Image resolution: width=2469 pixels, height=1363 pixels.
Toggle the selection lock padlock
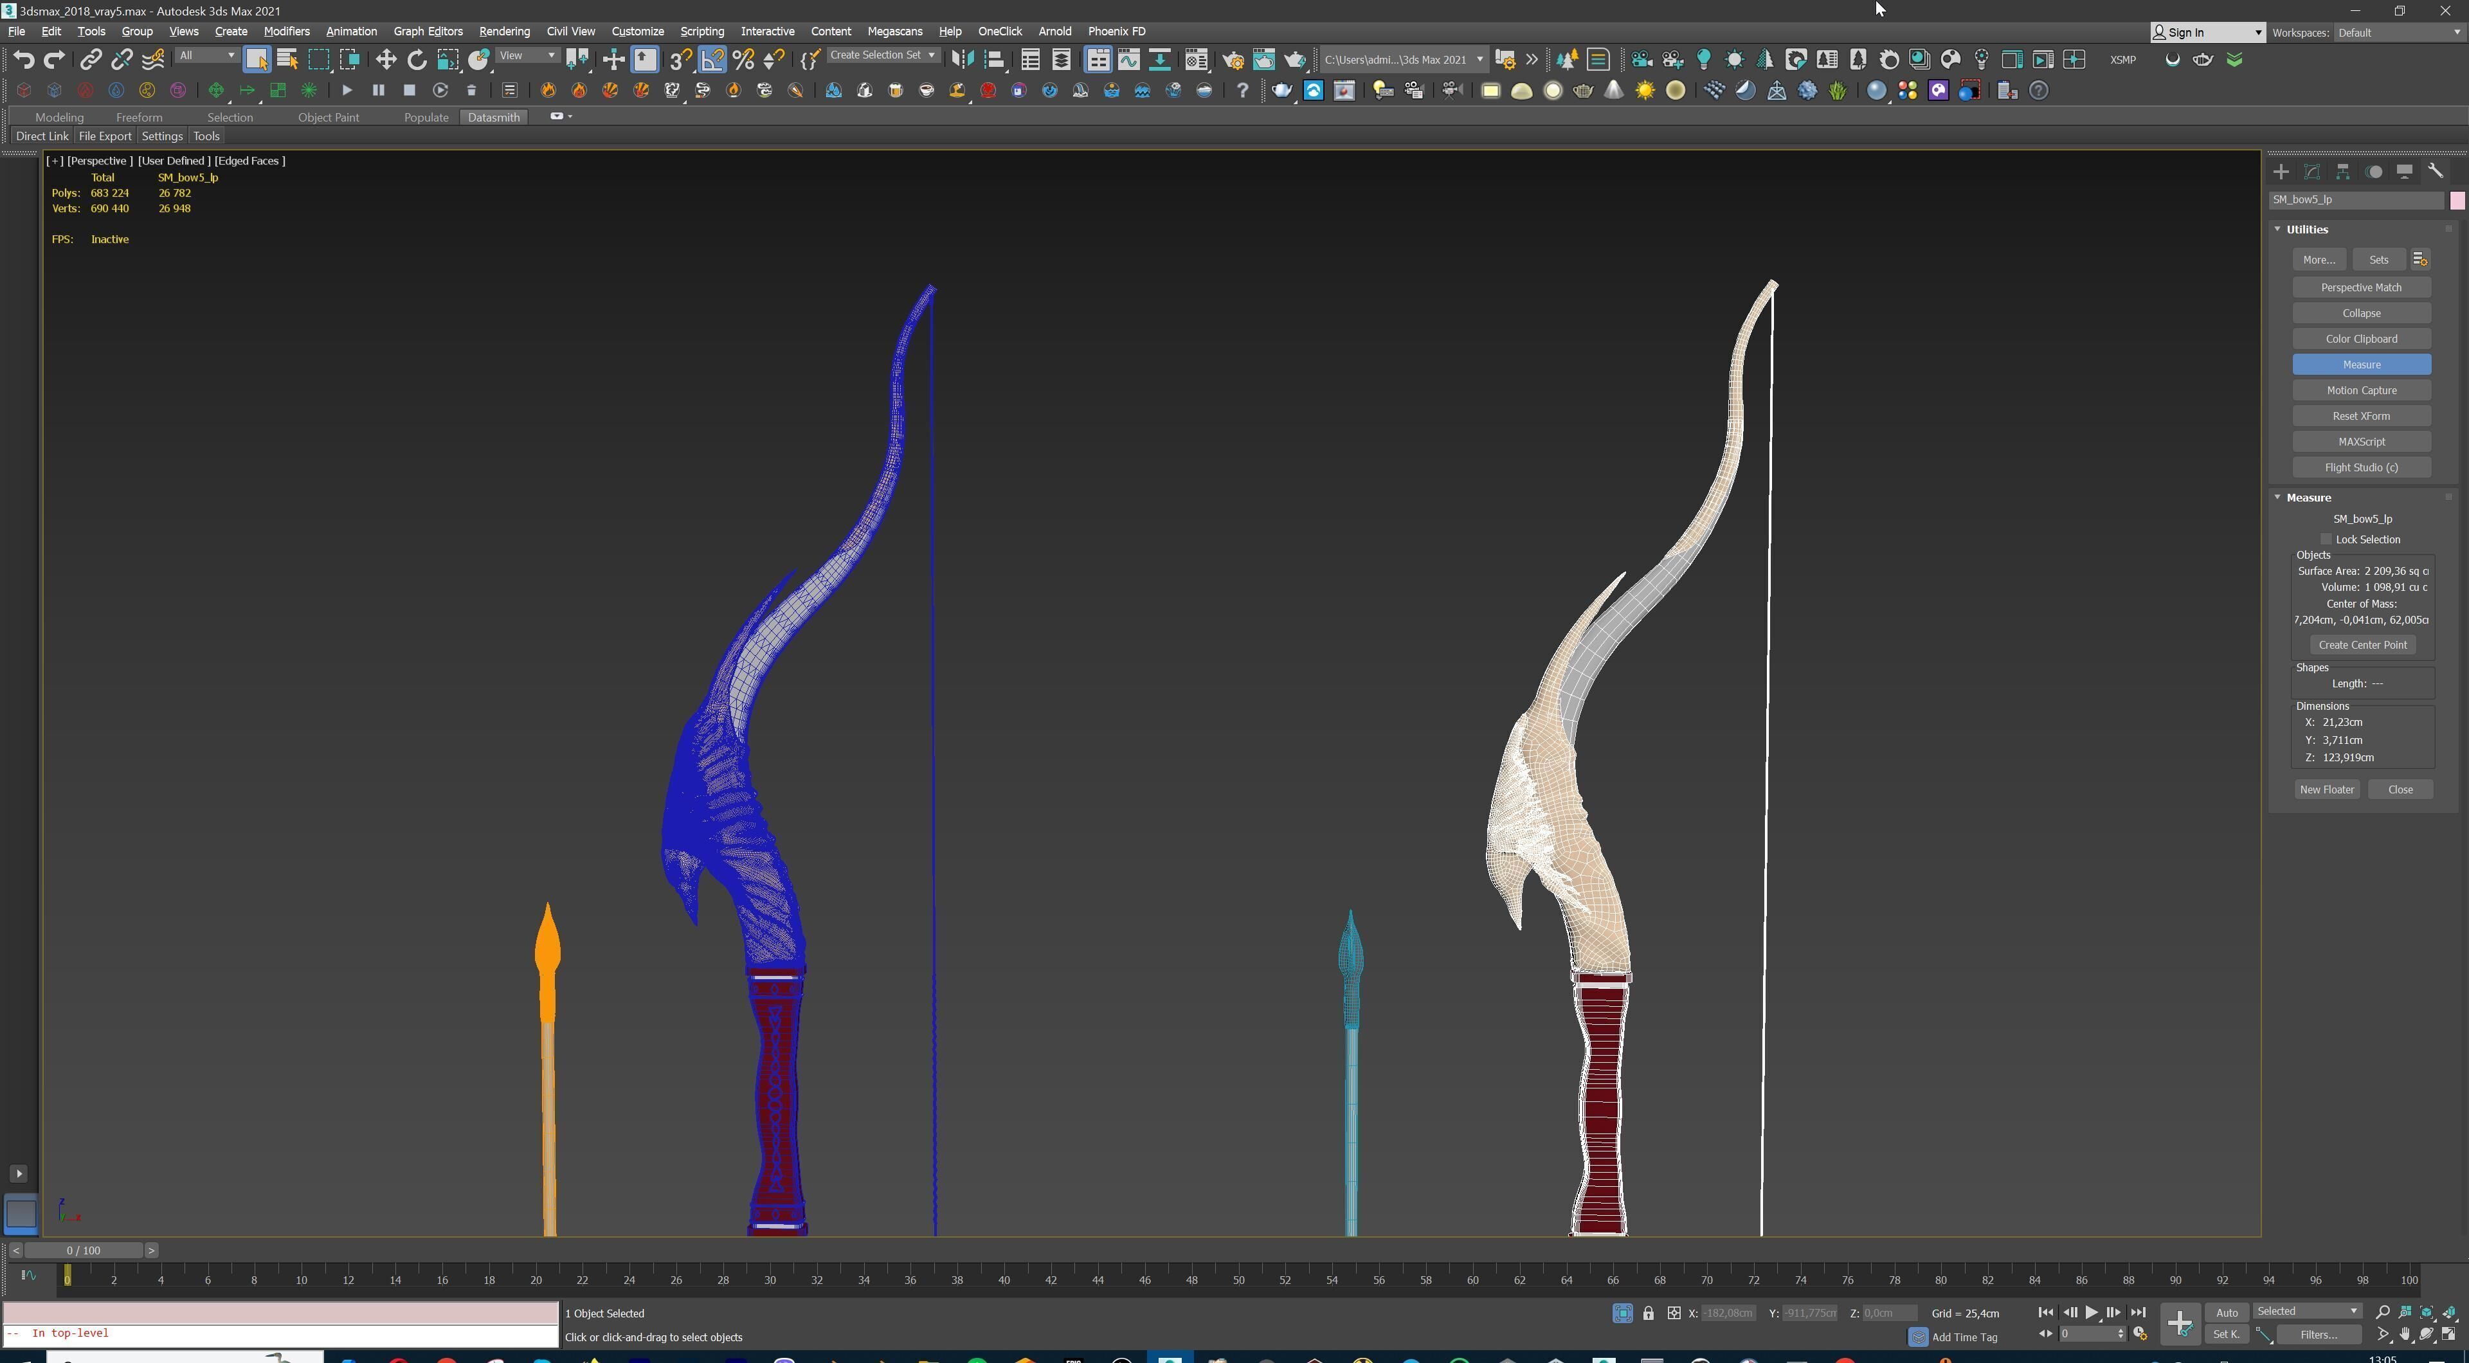1647,1313
